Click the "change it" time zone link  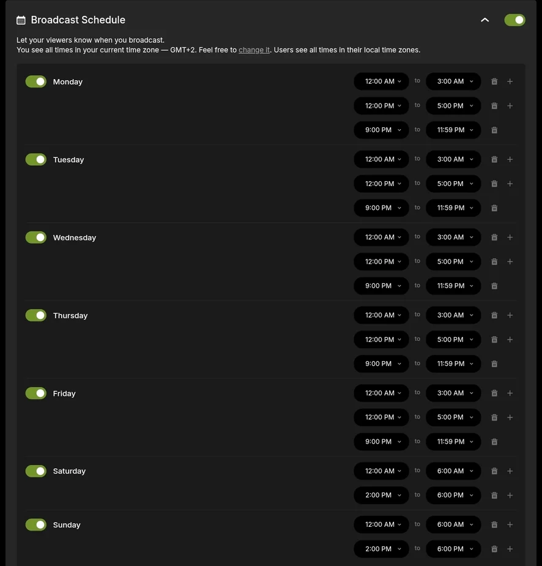point(254,50)
